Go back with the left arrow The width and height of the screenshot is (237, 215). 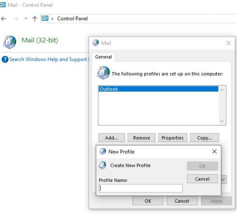[3, 19]
